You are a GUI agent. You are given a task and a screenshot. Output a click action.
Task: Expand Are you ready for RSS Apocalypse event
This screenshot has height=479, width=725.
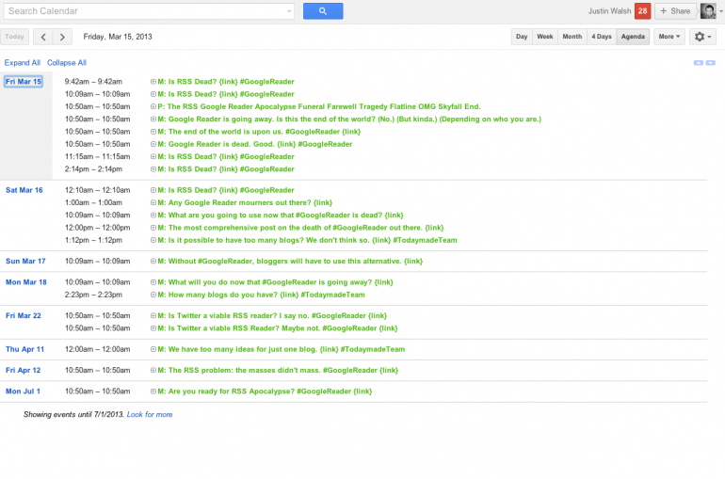click(153, 391)
